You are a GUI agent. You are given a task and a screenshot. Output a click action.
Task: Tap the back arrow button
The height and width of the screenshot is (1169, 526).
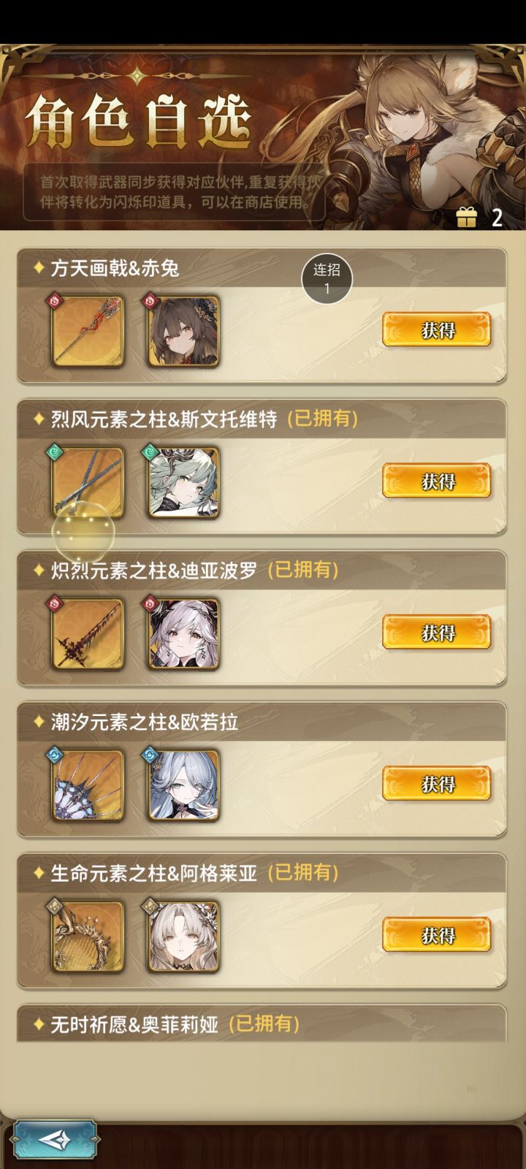pyautogui.click(x=56, y=1140)
